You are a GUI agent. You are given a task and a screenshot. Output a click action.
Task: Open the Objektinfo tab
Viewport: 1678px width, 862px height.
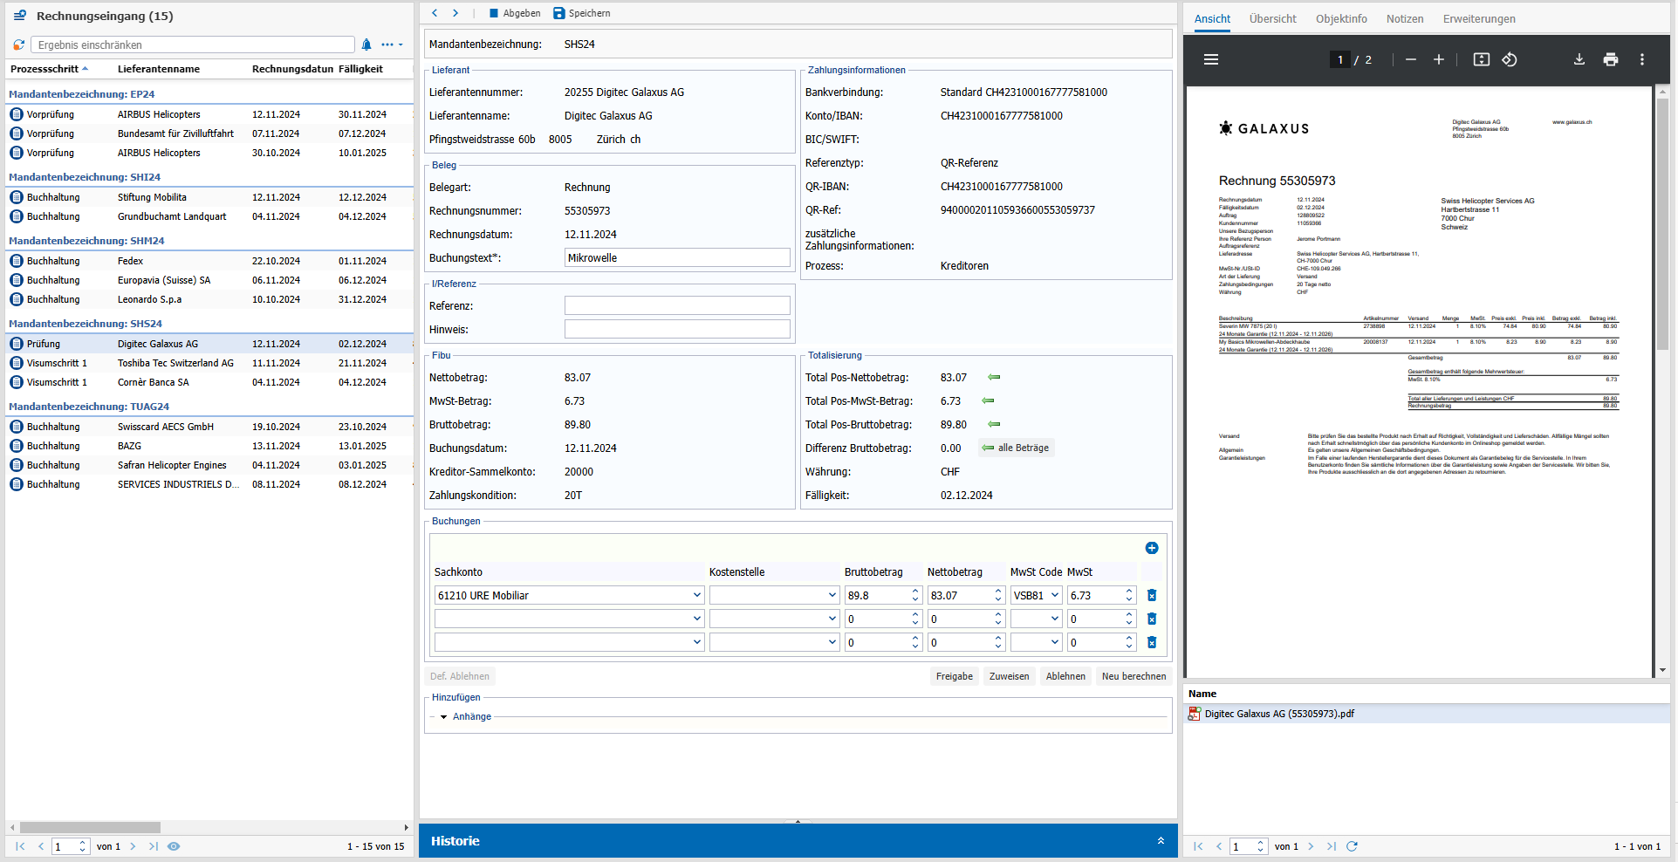(x=1341, y=19)
